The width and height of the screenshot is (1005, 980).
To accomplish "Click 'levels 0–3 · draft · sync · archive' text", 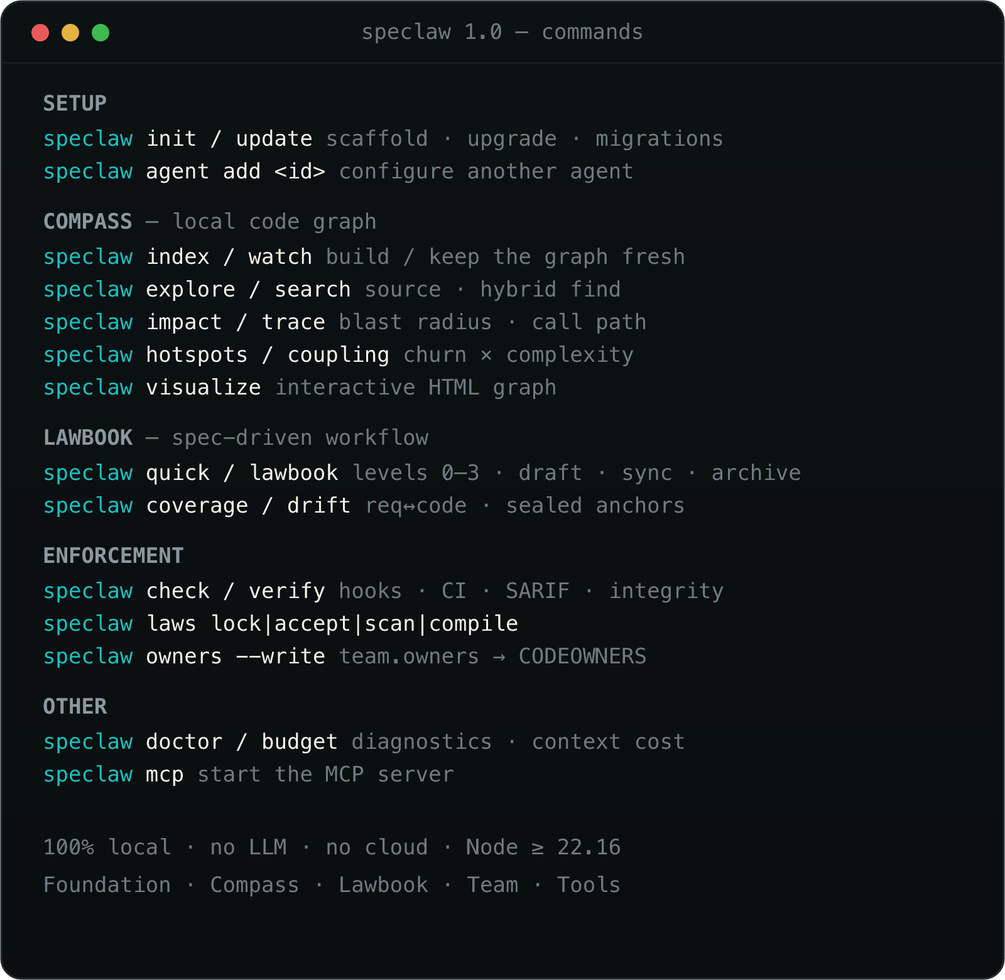I will pos(577,473).
